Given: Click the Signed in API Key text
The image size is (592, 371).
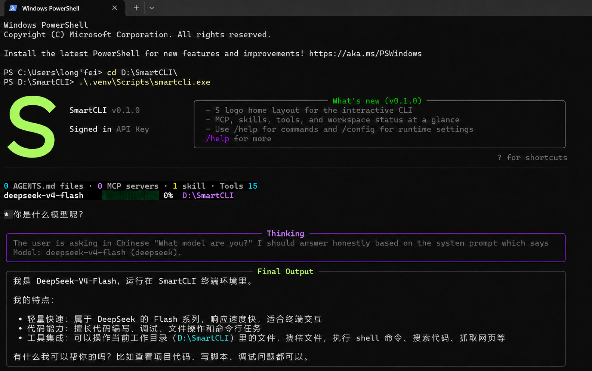Looking at the screenshot, I should (x=109, y=129).
